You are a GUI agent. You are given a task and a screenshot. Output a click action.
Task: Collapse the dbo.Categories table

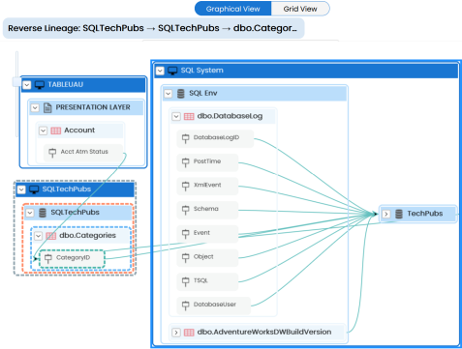(39, 236)
